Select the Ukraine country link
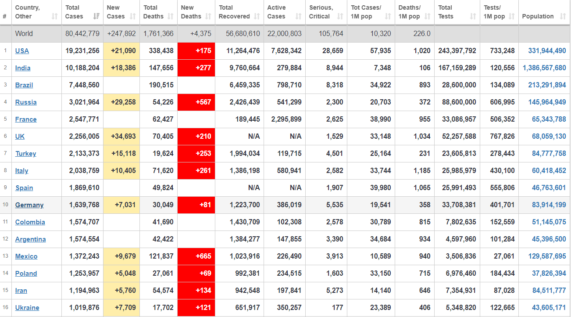The height and width of the screenshot is (317, 571). (x=27, y=308)
